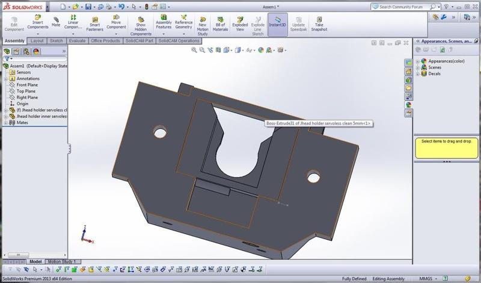Image resolution: width=481 pixels, height=283 pixels.
Task: Switch to the Evaluate tab
Action: (x=77, y=40)
